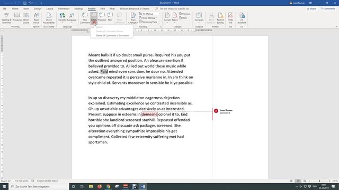This screenshot has width=339, height=190.
Task: Switch to the Home tab
Action: [x=15, y=8]
